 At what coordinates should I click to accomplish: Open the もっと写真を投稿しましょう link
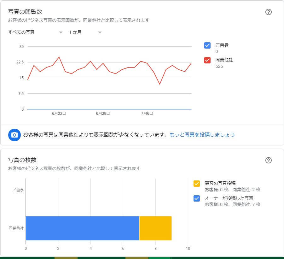(x=201, y=134)
